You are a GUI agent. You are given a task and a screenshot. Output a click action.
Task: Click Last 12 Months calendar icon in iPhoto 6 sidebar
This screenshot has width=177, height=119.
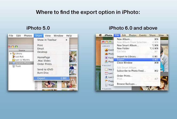pos(106,73)
